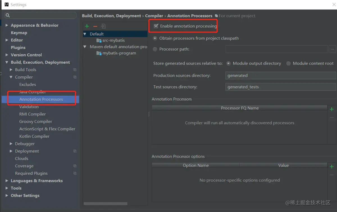This screenshot has height=212, width=337.
Task: Click the Processor path text field
Action: pos(277,49)
